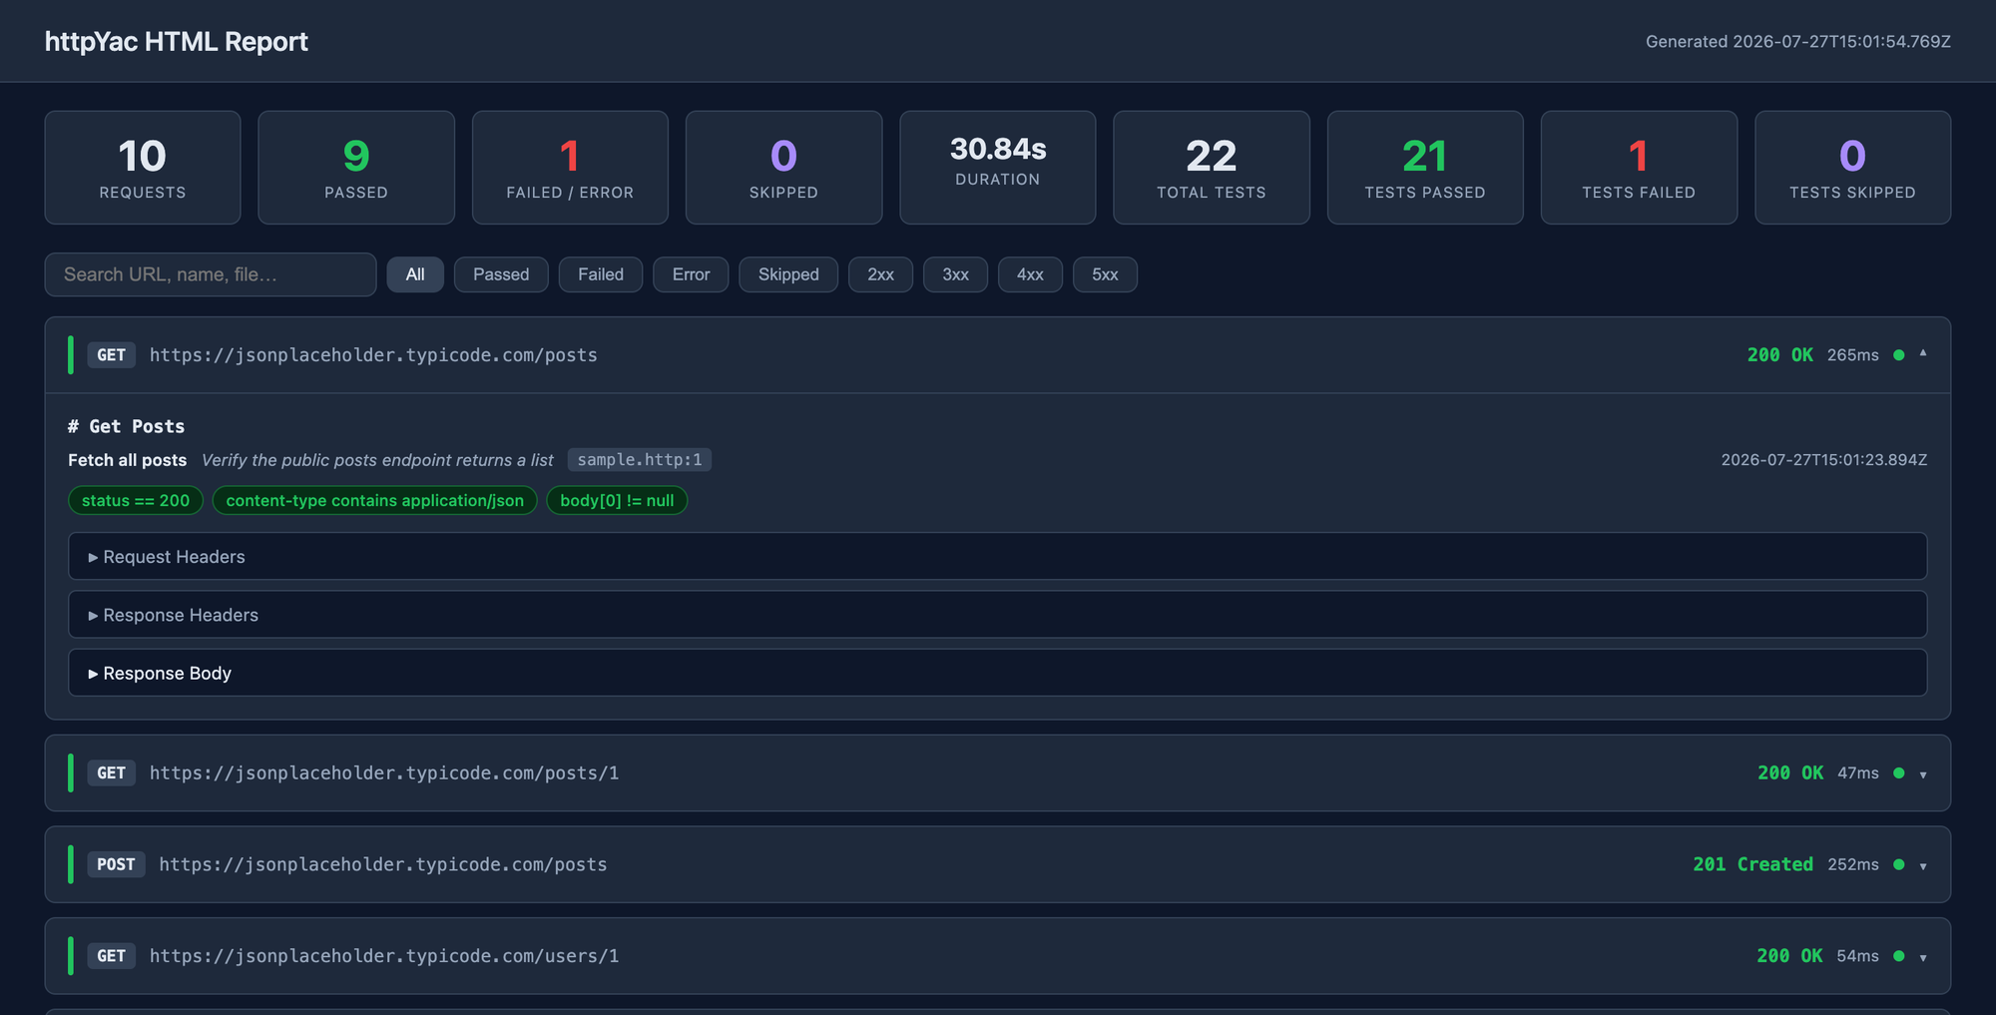Click the 1 Tests Failed card
This screenshot has width=1996, height=1015.
pyautogui.click(x=1639, y=168)
